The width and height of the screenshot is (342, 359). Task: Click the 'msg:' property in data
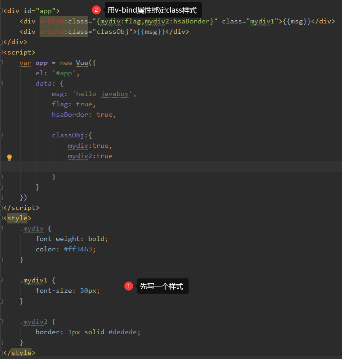59,94
